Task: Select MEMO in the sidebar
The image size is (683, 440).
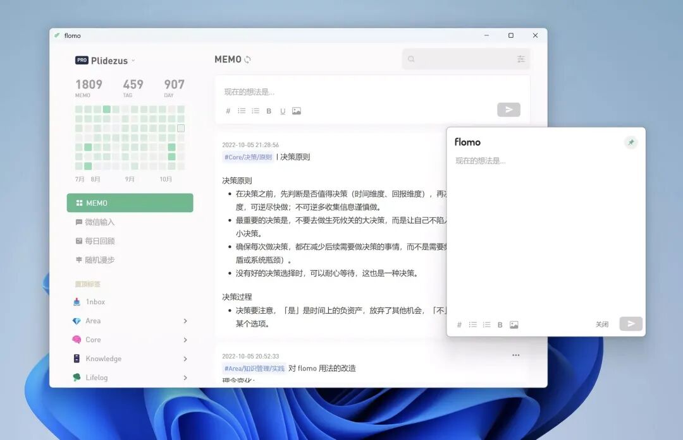Action: point(130,203)
